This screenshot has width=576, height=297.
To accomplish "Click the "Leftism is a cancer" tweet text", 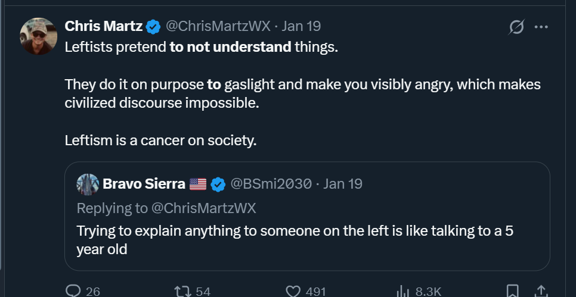I will [x=160, y=141].
